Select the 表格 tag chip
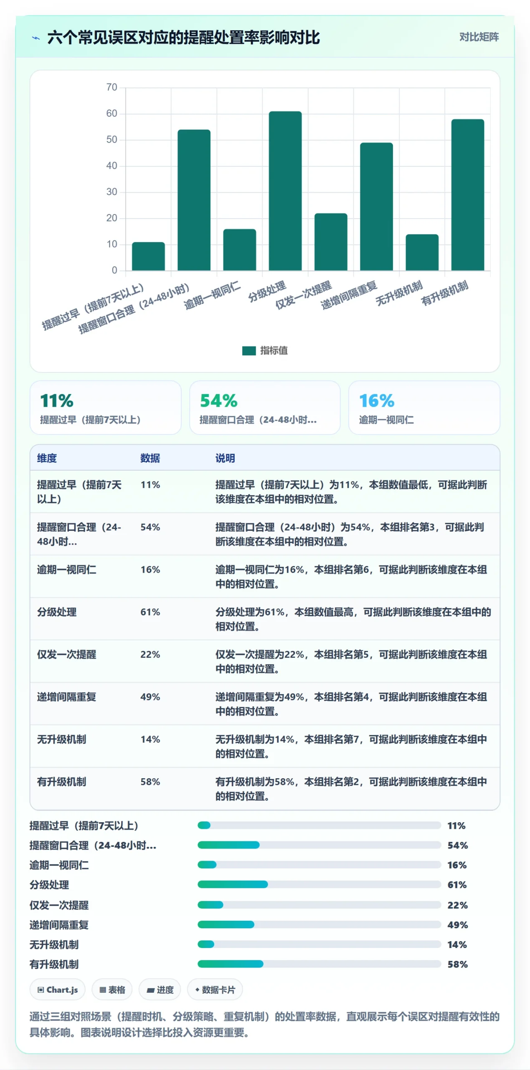The image size is (530, 1070). pyautogui.click(x=112, y=989)
